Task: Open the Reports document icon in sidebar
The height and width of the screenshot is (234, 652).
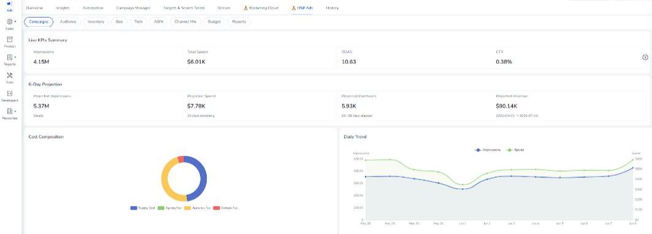Action: pyautogui.click(x=10, y=58)
